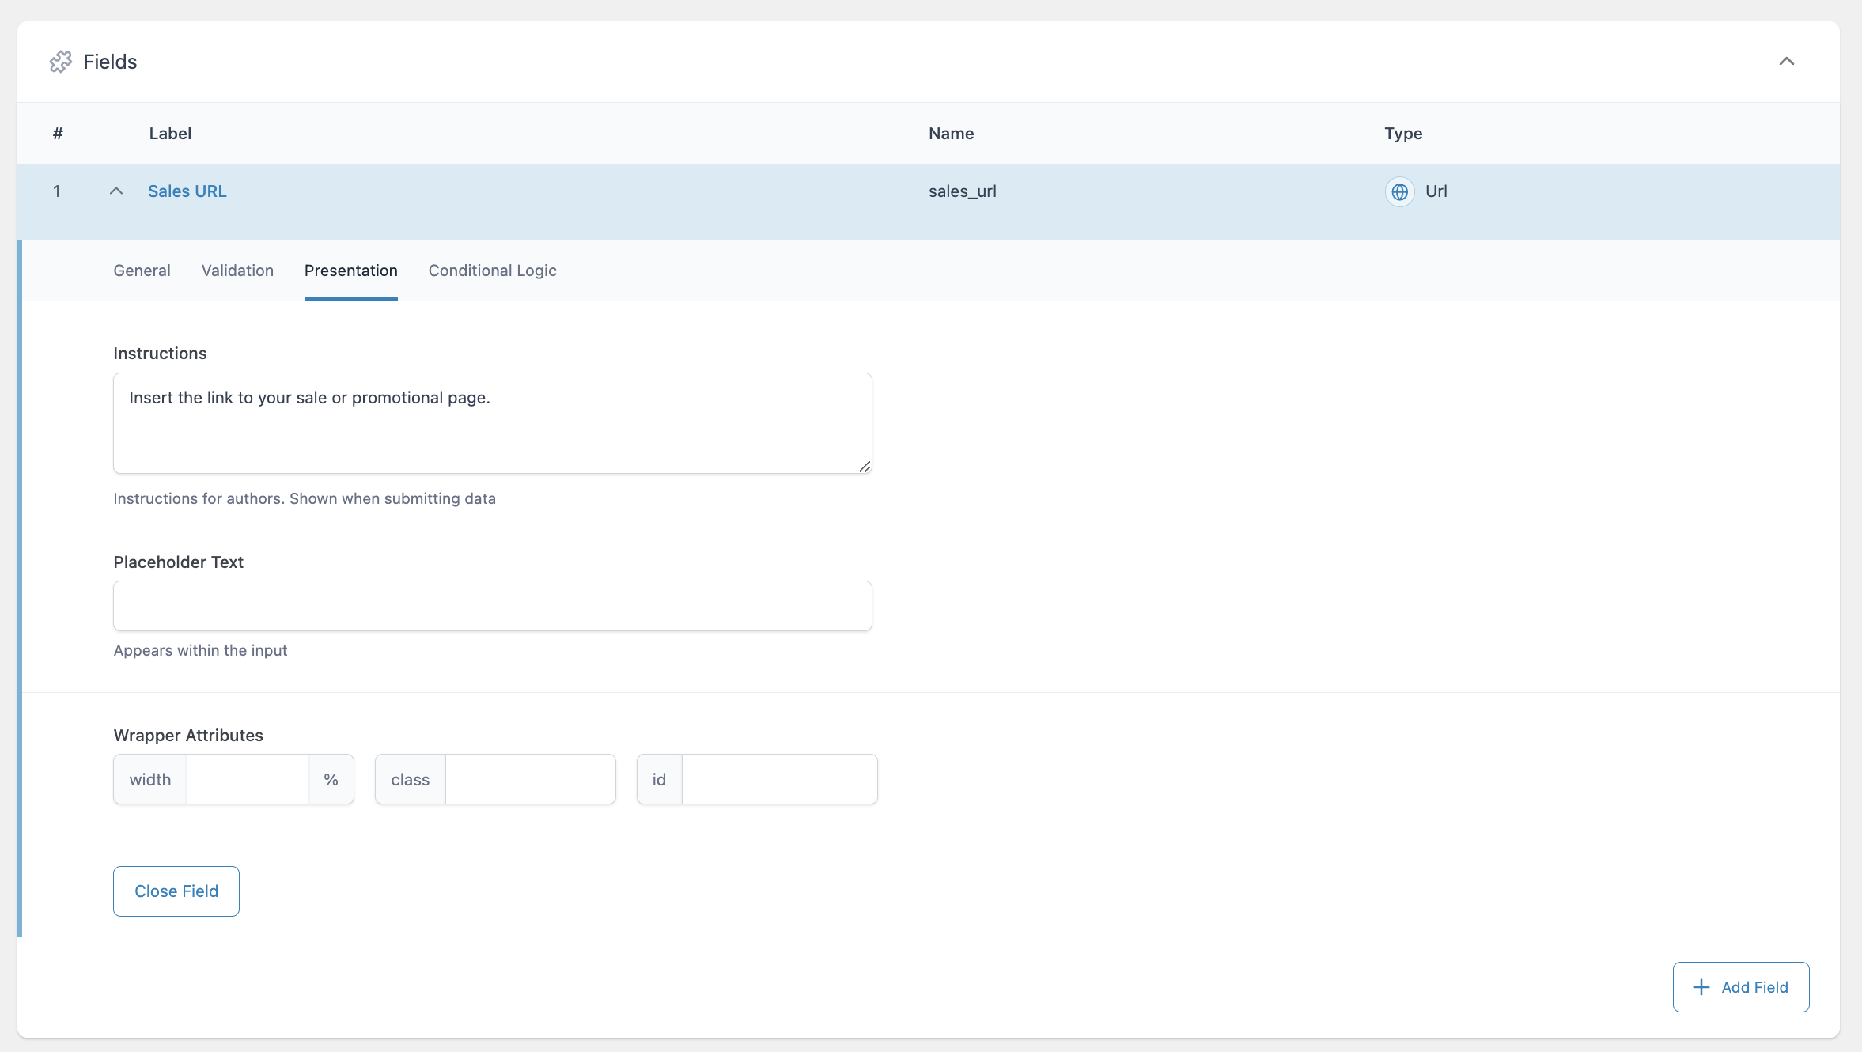Click the puzzle icon beside Fields heading

(x=61, y=61)
